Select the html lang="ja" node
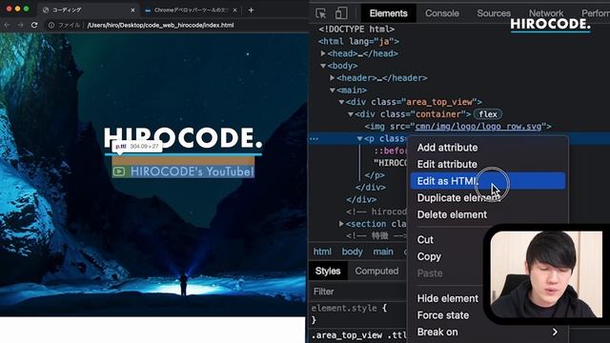This screenshot has width=610, height=343. 358,41
